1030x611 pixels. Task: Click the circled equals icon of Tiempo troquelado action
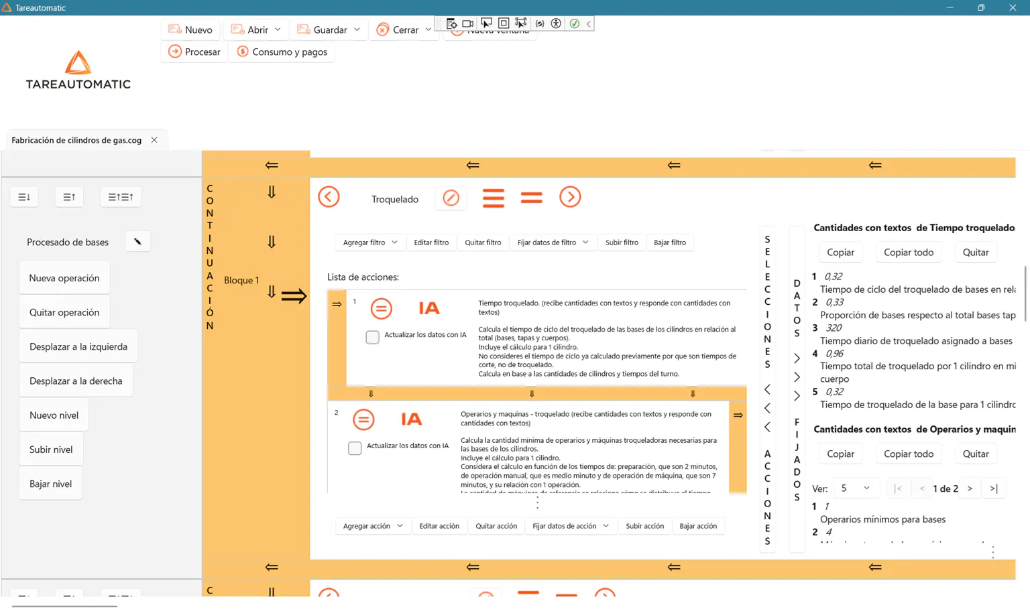point(382,308)
